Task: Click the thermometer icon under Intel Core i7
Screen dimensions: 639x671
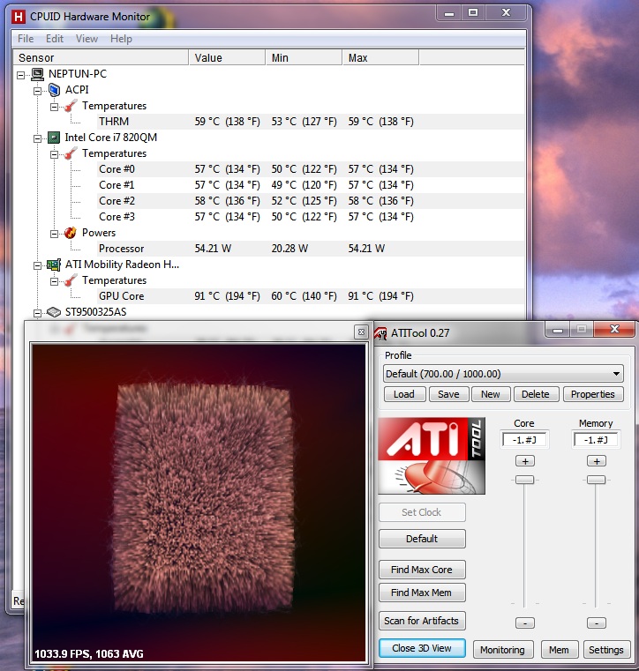Action: tap(71, 153)
